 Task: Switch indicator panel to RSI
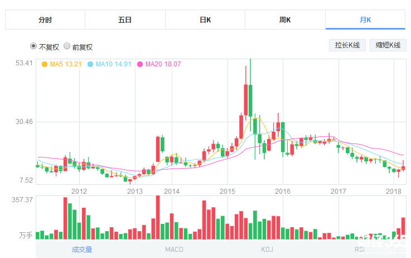point(360,249)
